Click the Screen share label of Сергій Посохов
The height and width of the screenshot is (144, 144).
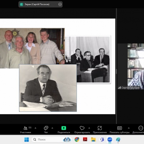[37, 4]
